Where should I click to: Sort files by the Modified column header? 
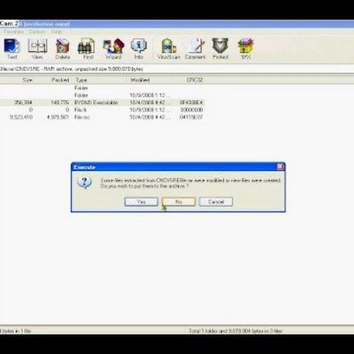click(x=140, y=80)
